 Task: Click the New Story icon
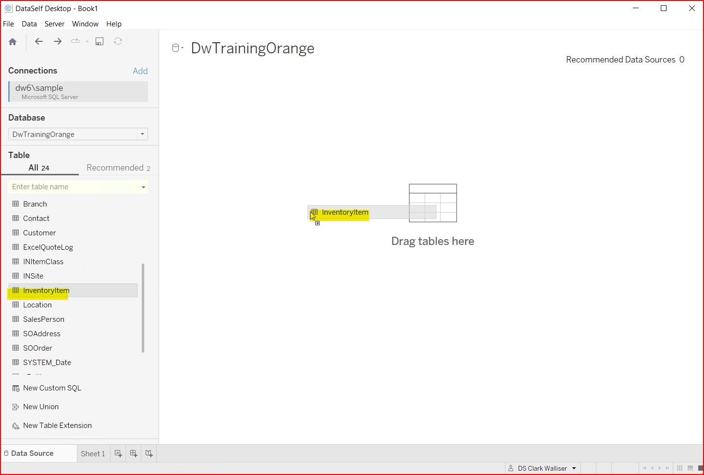149,453
